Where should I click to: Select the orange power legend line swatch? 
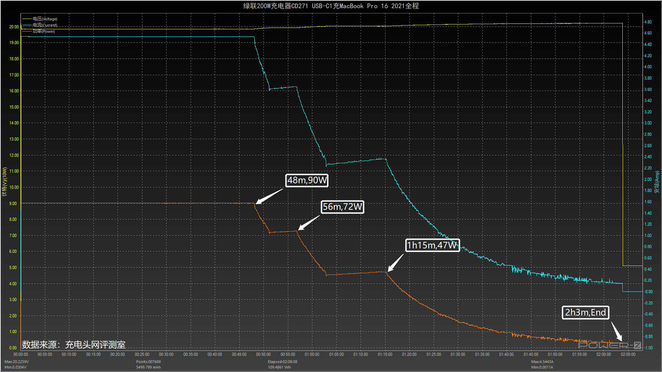click(27, 31)
